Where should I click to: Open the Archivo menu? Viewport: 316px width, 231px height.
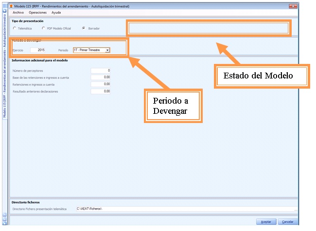click(18, 12)
